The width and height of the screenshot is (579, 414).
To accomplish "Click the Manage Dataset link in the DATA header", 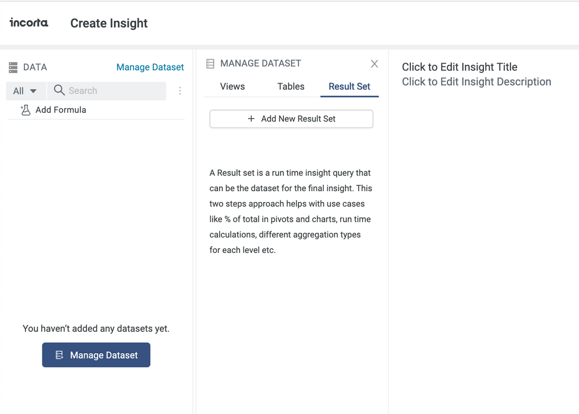I will click(150, 67).
